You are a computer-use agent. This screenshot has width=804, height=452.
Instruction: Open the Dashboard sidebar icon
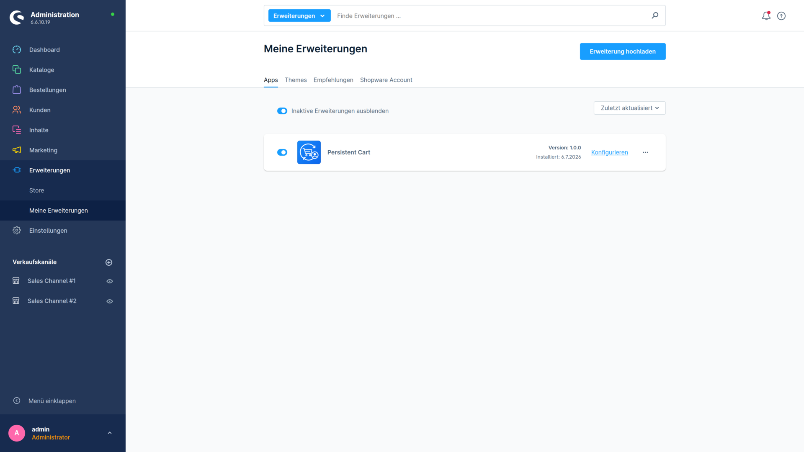(17, 50)
